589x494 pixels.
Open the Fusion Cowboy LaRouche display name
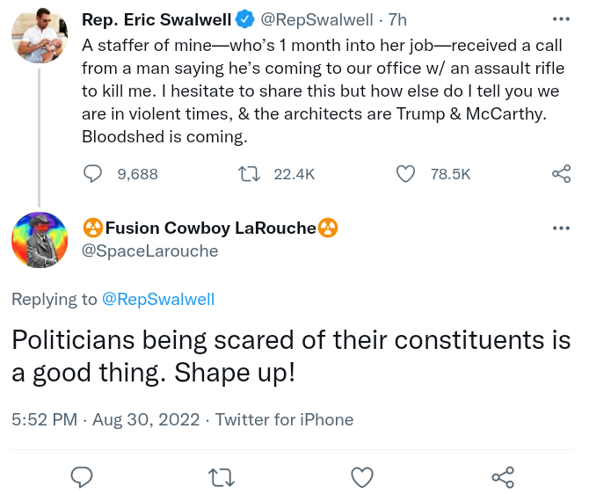(x=210, y=229)
